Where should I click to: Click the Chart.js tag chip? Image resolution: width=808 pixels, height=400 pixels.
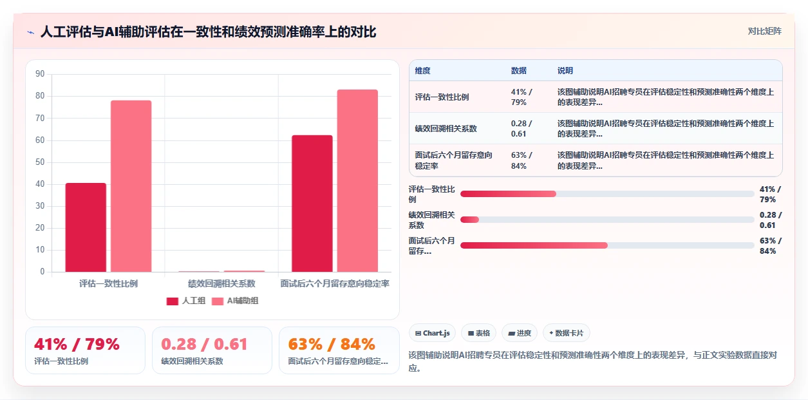(433, 333)
